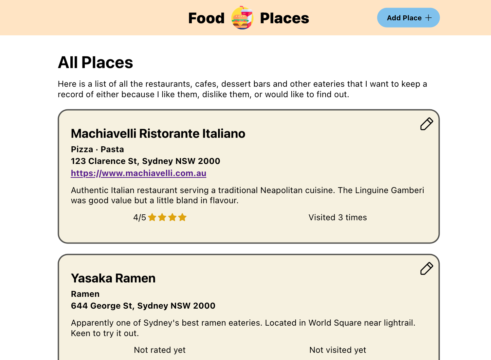The height and width of the screenshot is (360, 491).
Task: Click the "Pizza · Pasta" cuisine tags
Action: tap(98, 150)
